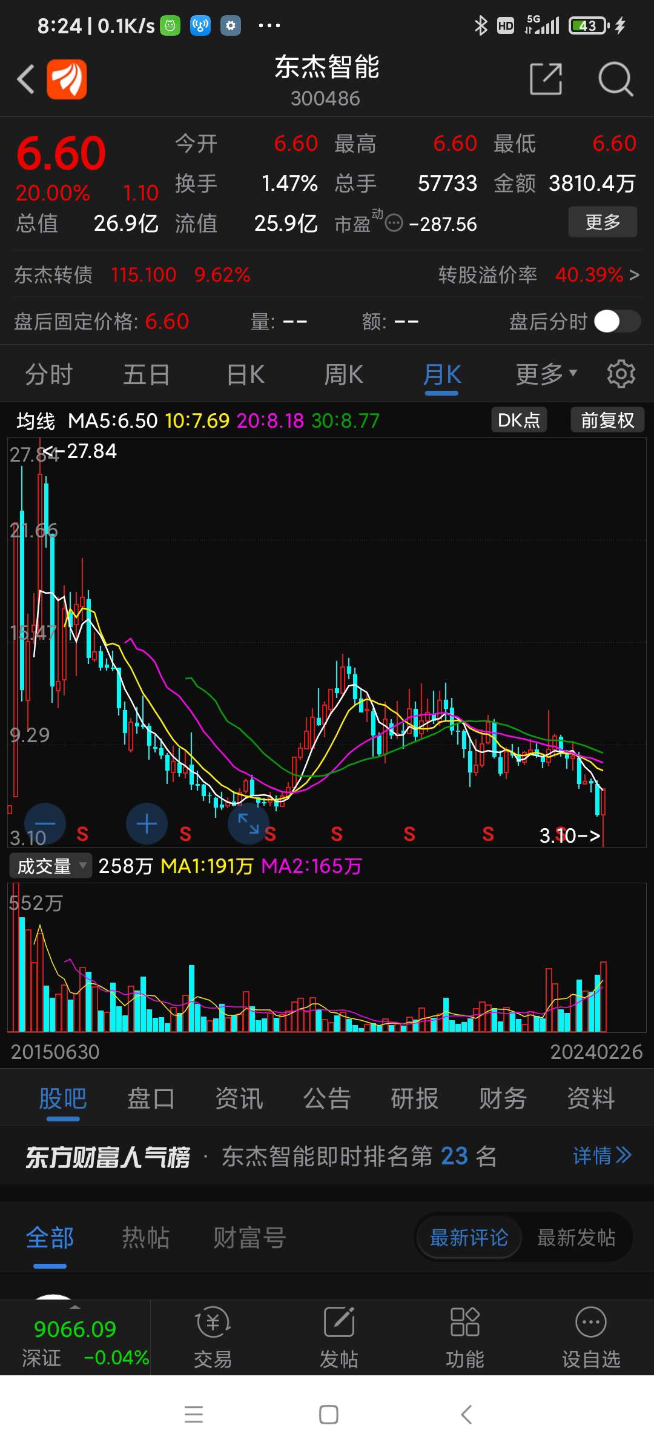
Task: Switch 前复权 adjustment mode
Action: click(607, 420)
